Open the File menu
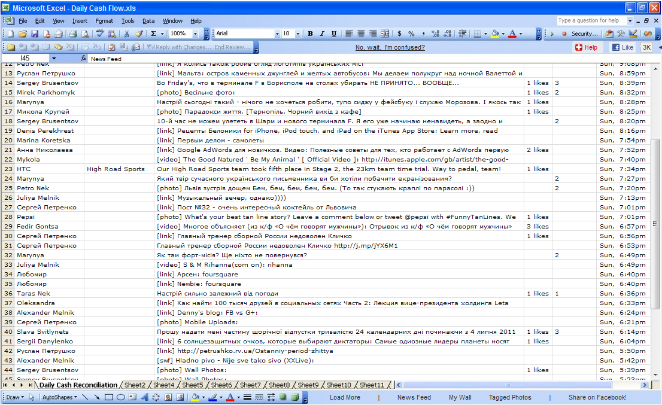662x405 pixels. 23,21
